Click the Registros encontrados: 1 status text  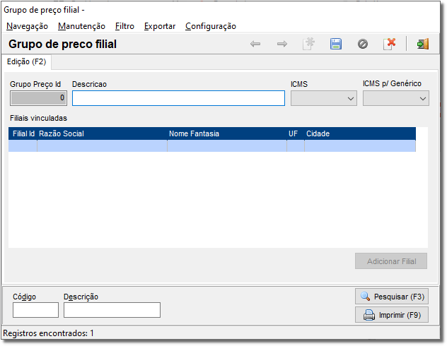tap(49, 333)
